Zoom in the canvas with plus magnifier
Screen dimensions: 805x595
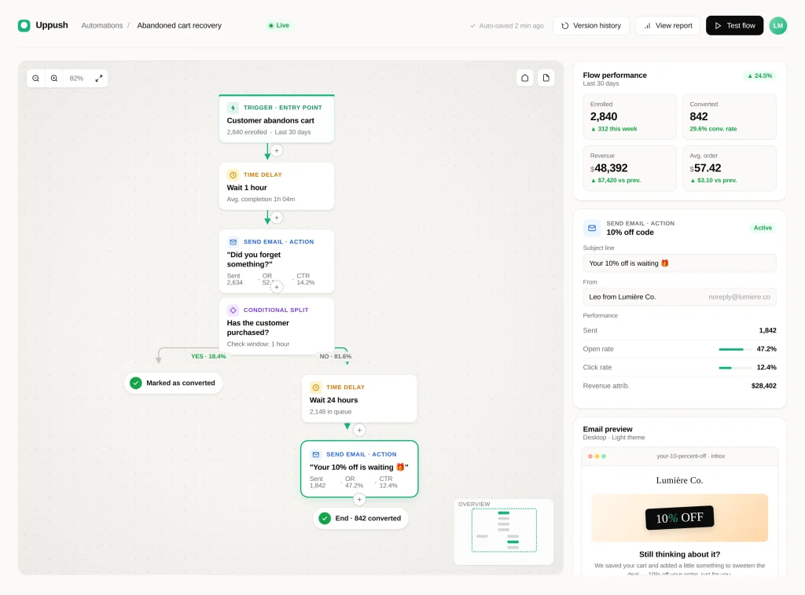tap(54, 79)
